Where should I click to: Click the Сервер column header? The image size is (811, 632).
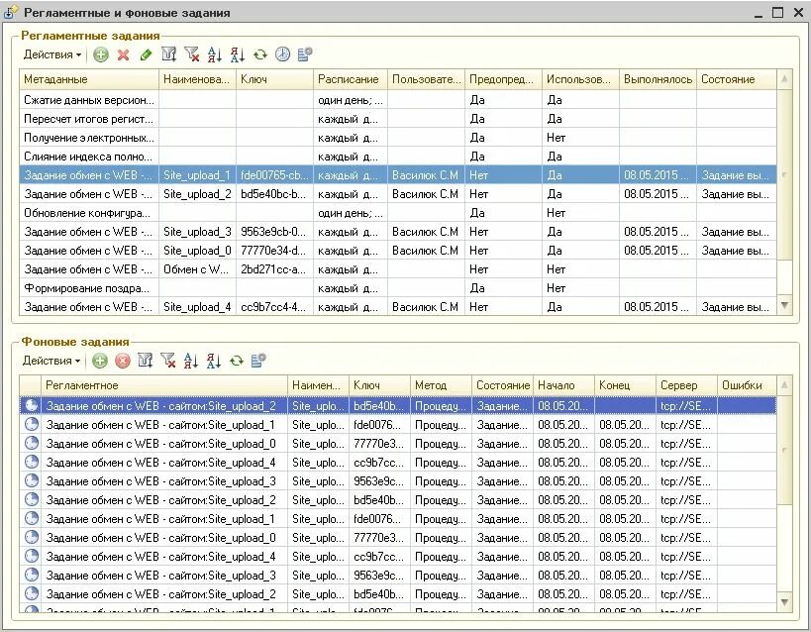tap(686, 385)
